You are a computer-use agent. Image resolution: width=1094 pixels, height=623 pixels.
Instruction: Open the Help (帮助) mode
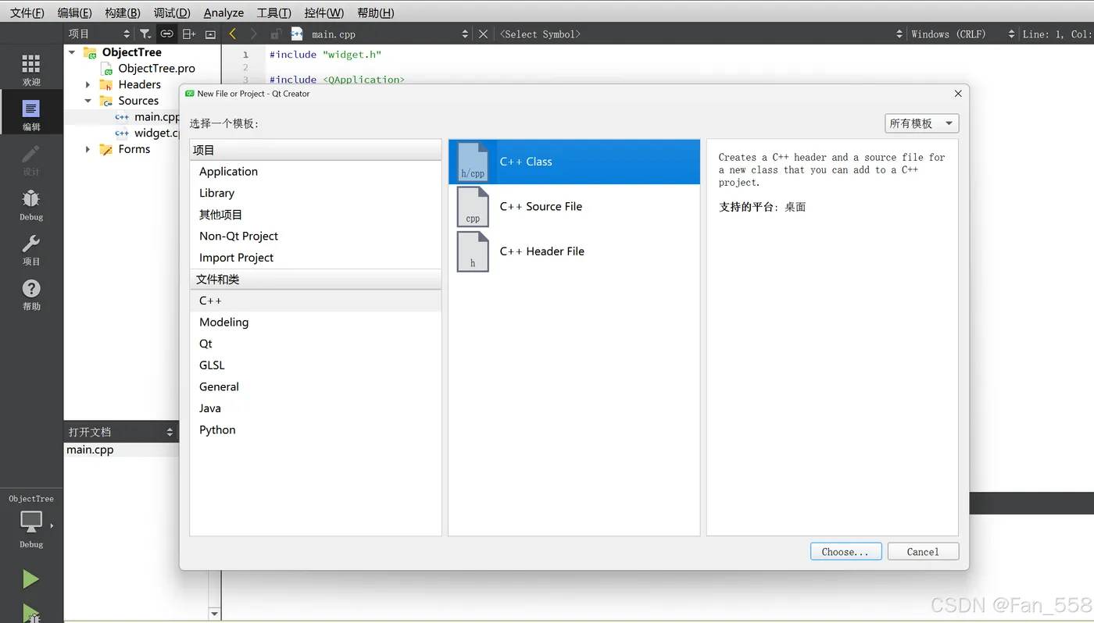point(31,294)
